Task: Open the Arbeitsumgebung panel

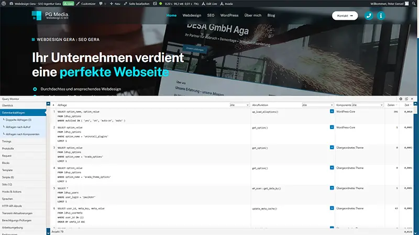Action: tap(23, 228)
